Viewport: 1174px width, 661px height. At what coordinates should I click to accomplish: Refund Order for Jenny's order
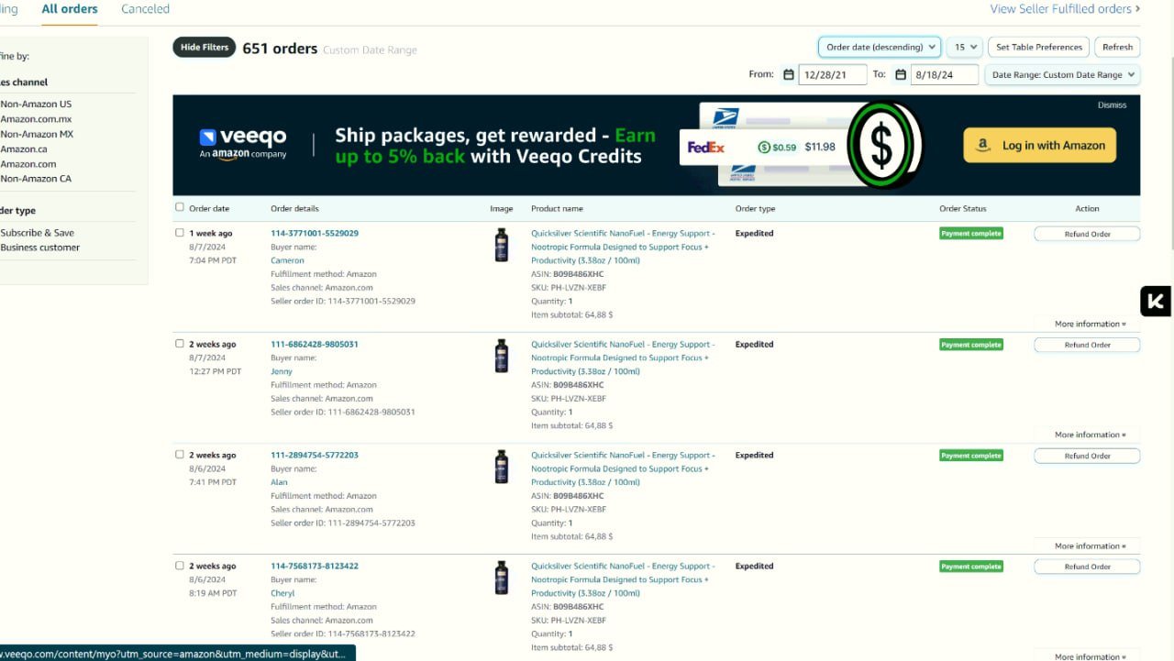point(1087,345)
